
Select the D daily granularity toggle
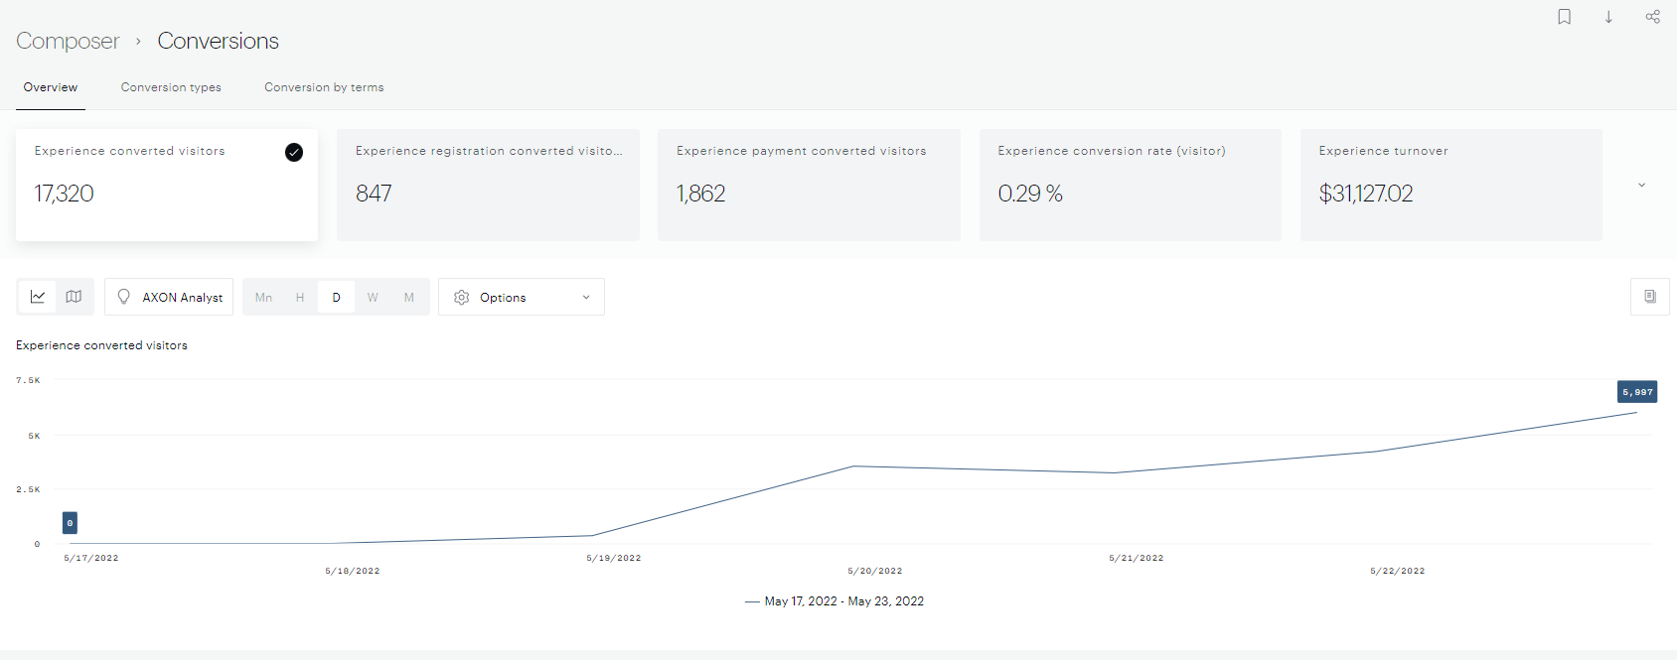336,297
